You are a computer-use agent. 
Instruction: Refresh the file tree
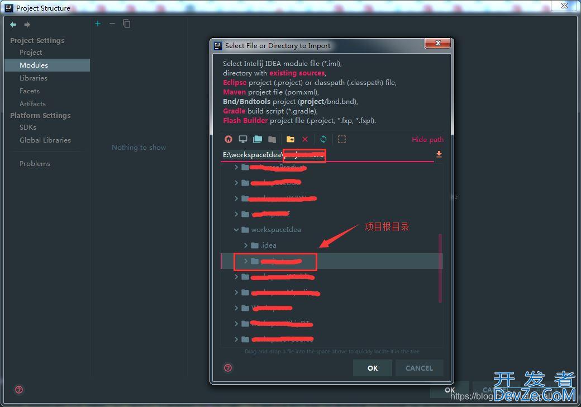pyautogui.click(x=323, y=139)
